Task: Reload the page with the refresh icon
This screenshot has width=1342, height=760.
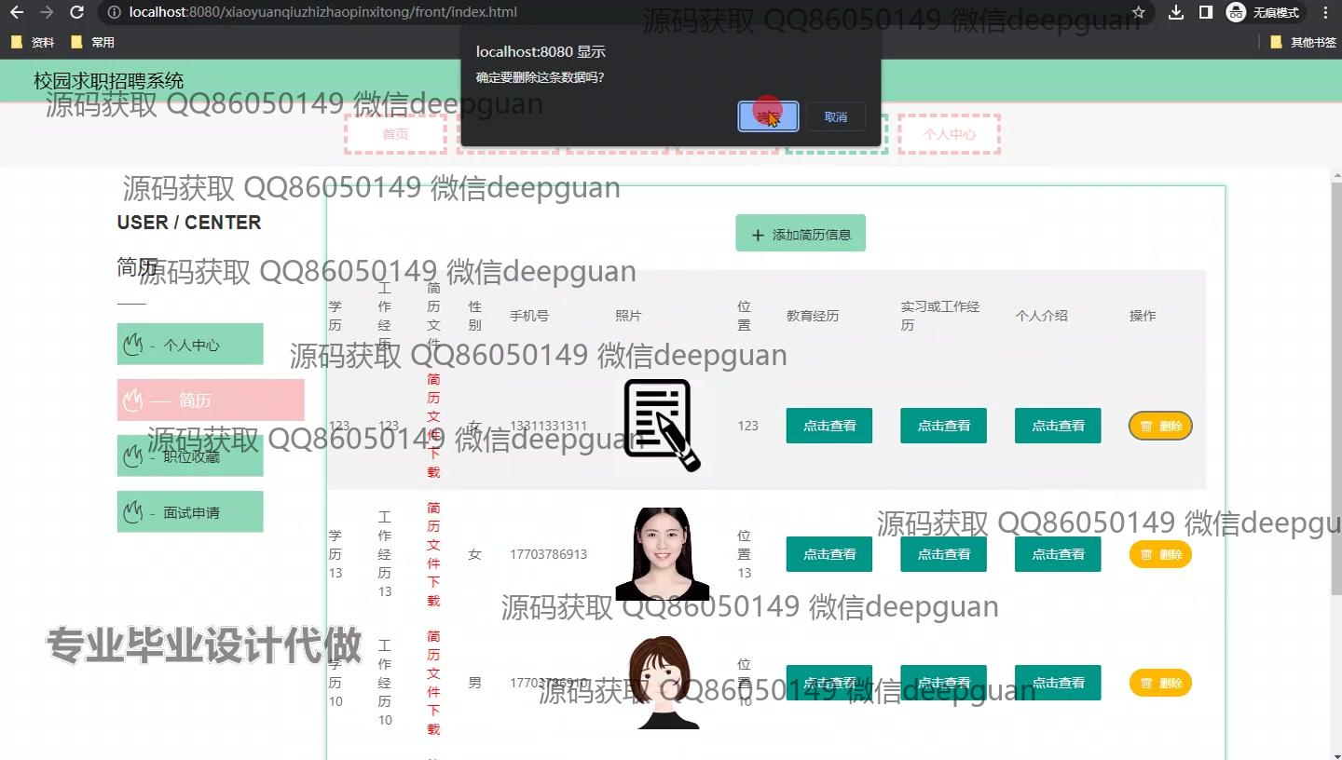Action: point(77,12)
